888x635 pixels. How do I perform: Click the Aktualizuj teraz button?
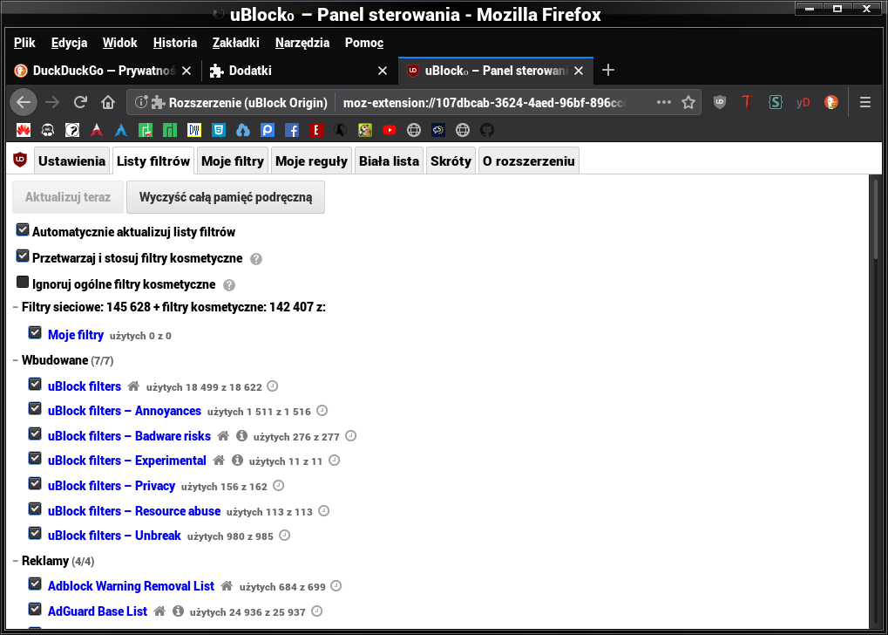(68, 197)
